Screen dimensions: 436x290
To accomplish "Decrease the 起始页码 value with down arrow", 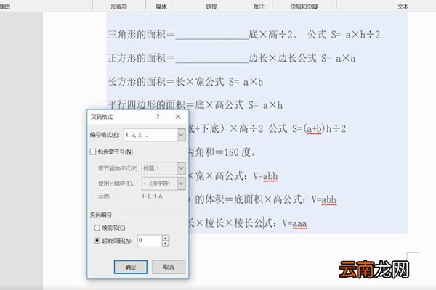I will tap(166, 244).
